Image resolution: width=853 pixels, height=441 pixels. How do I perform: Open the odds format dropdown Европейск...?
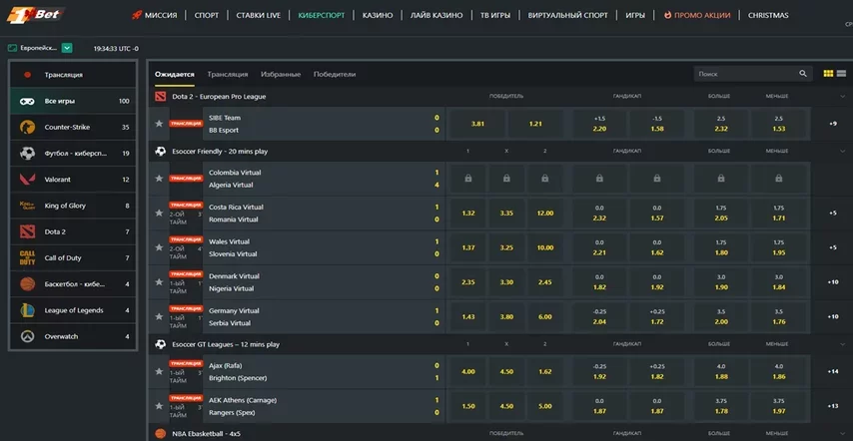[67, 48]
